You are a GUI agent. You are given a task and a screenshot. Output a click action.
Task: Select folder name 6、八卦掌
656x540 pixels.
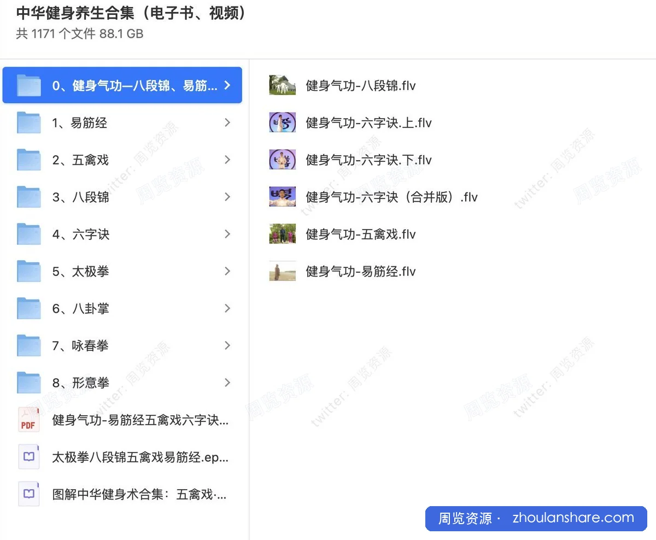click(80, 309)
